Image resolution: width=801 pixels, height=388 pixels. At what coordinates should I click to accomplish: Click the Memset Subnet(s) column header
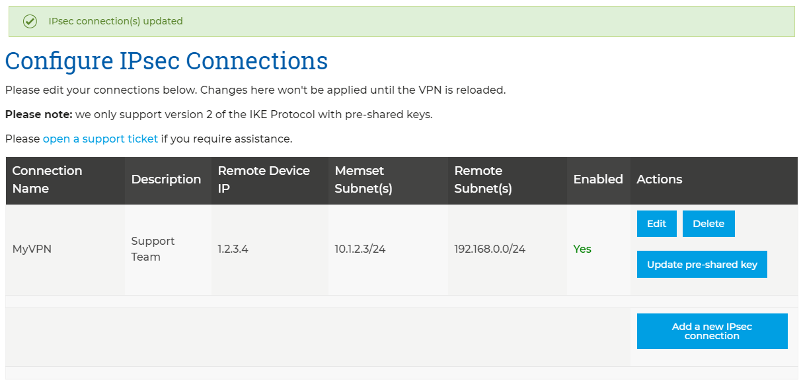388,179
